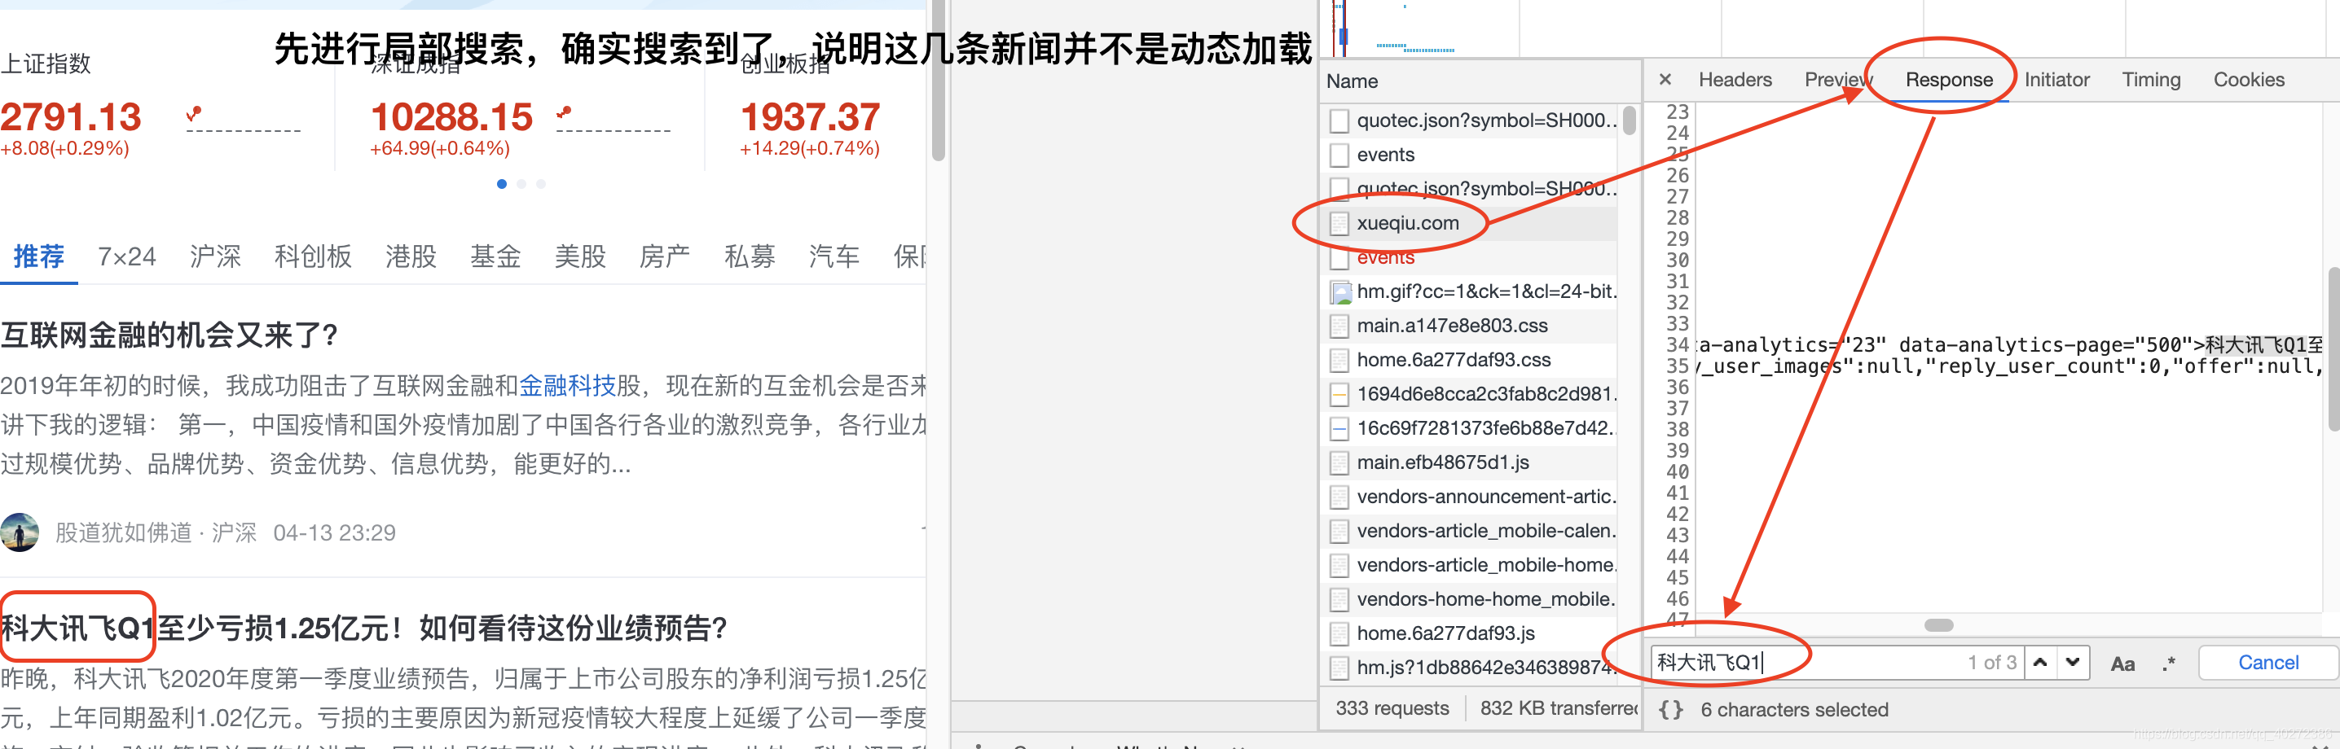Select third index carousel page dot
The image size is (2340, 749).
coord(541,184)
